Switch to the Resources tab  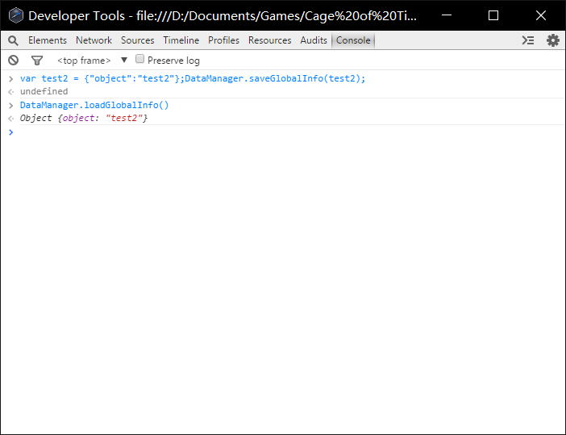(269, 40)
